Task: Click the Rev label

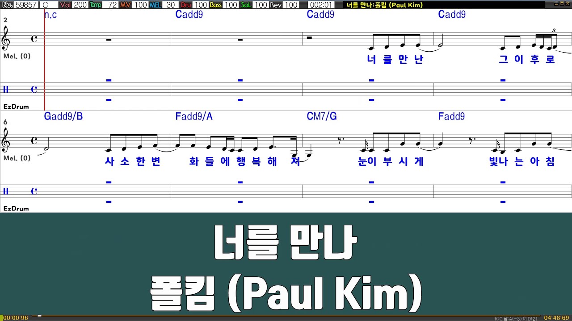Action: [275, 5]
